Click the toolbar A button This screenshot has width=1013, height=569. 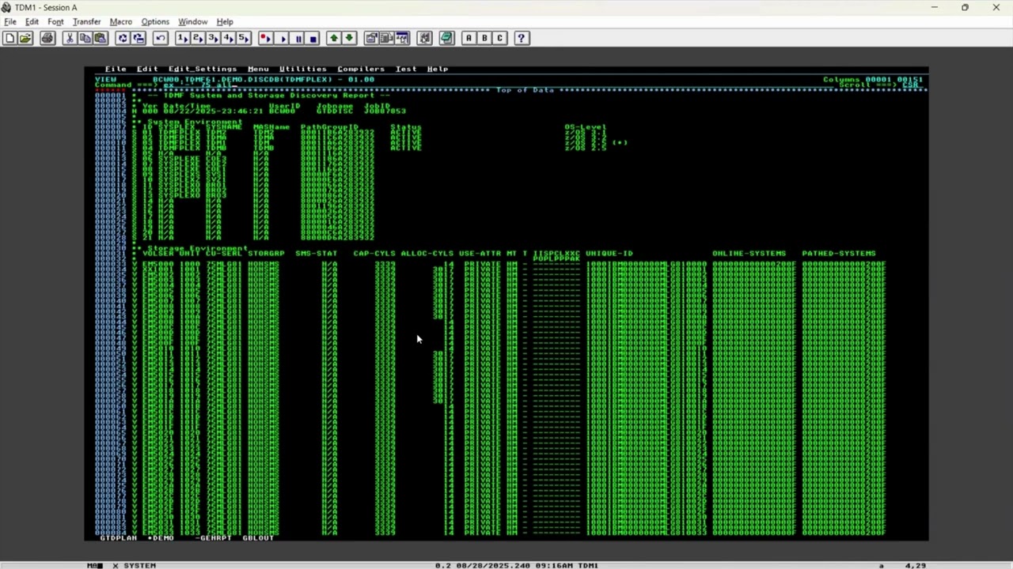coord(469,38)
